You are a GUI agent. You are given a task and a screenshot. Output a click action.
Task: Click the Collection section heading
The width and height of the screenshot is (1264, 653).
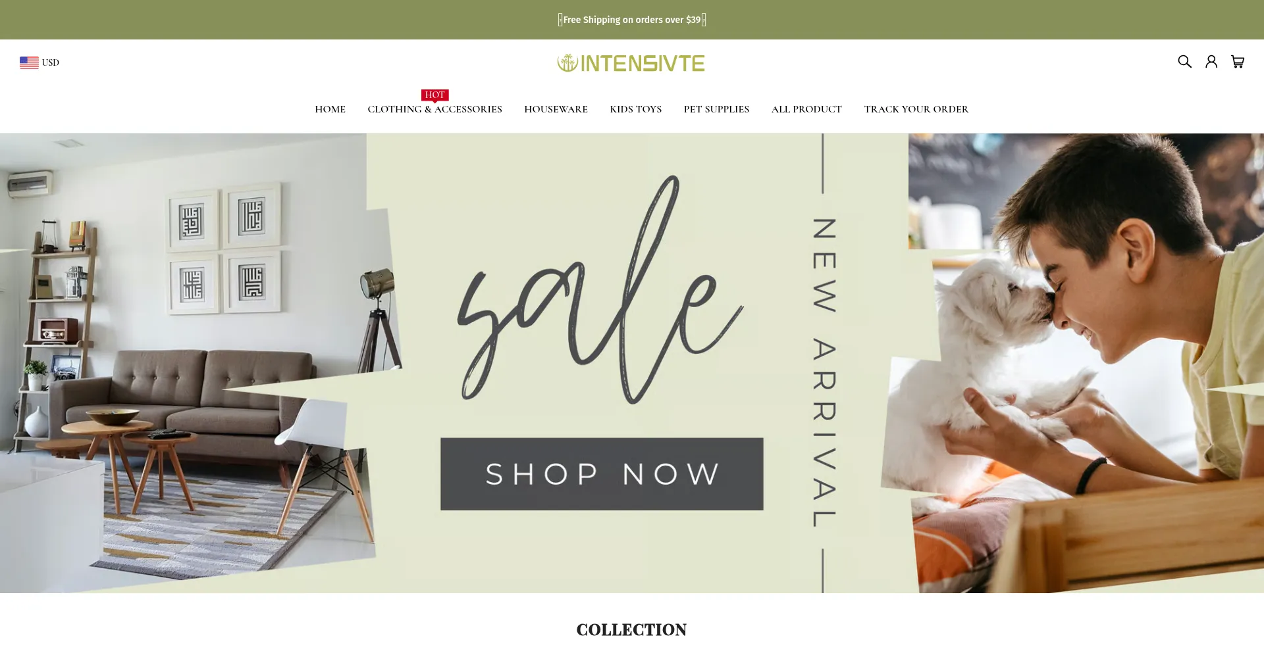[631, 630]
